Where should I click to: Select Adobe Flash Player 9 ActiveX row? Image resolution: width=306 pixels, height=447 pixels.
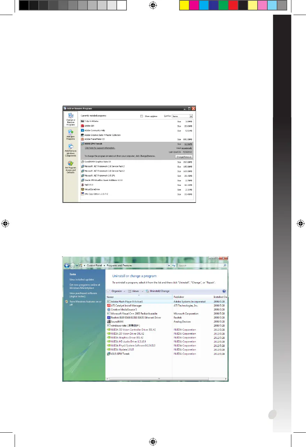[167, 301]
